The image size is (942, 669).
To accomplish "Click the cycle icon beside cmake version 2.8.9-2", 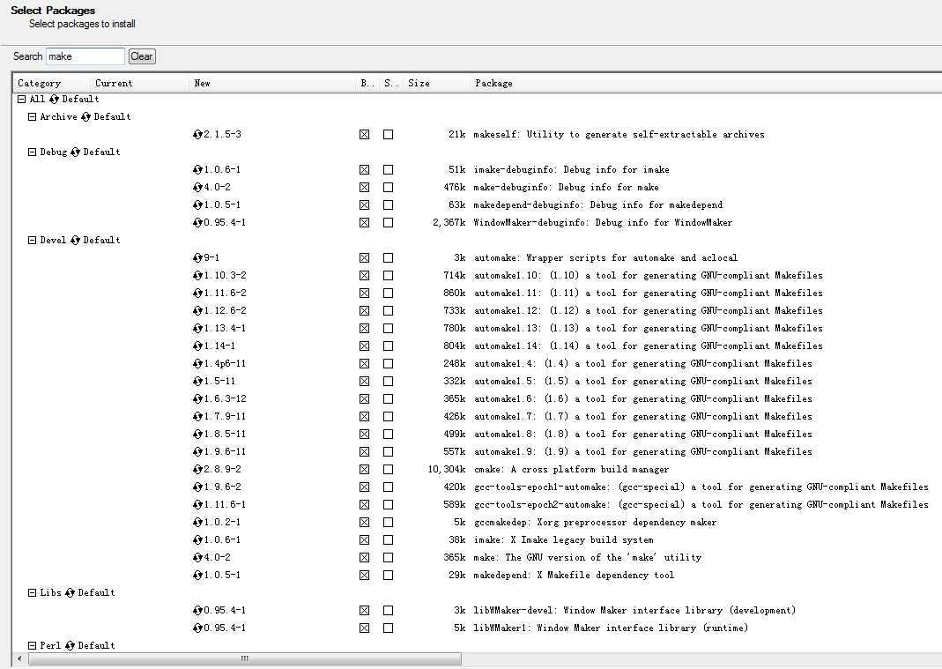I will (197, 469).
